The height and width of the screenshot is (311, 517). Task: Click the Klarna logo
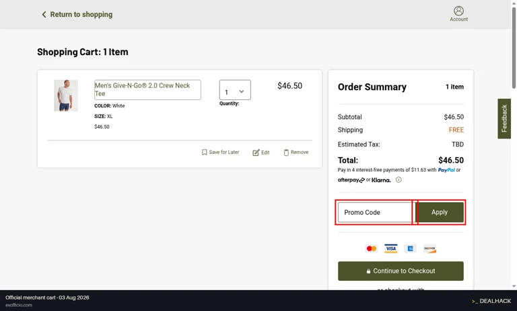click(x=381, y=180)
